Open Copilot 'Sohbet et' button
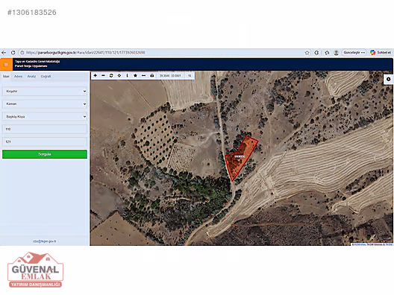This screenshot has height=295, width=394. 381,53
